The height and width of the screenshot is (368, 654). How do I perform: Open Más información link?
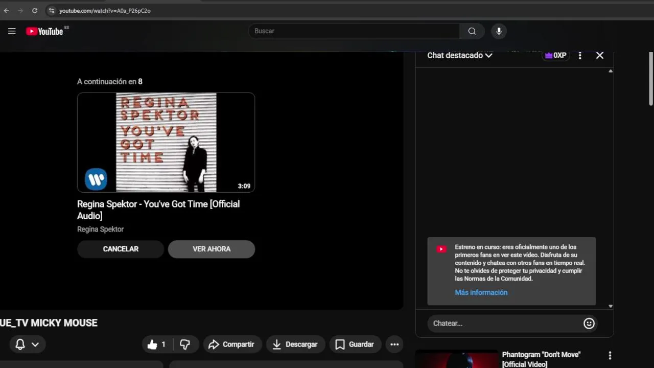tap(481, 292)
